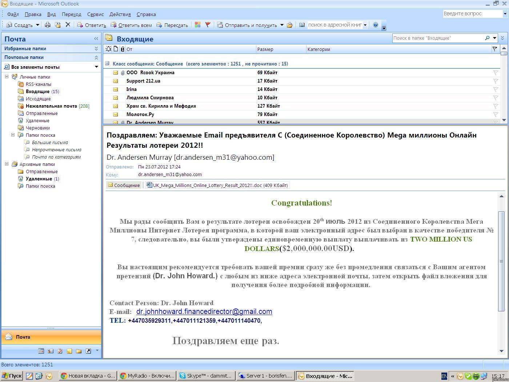The height and width of the screenshot is (382, 509).
Task: Open the Создать dropdown arrow
Action: (37, 25)
